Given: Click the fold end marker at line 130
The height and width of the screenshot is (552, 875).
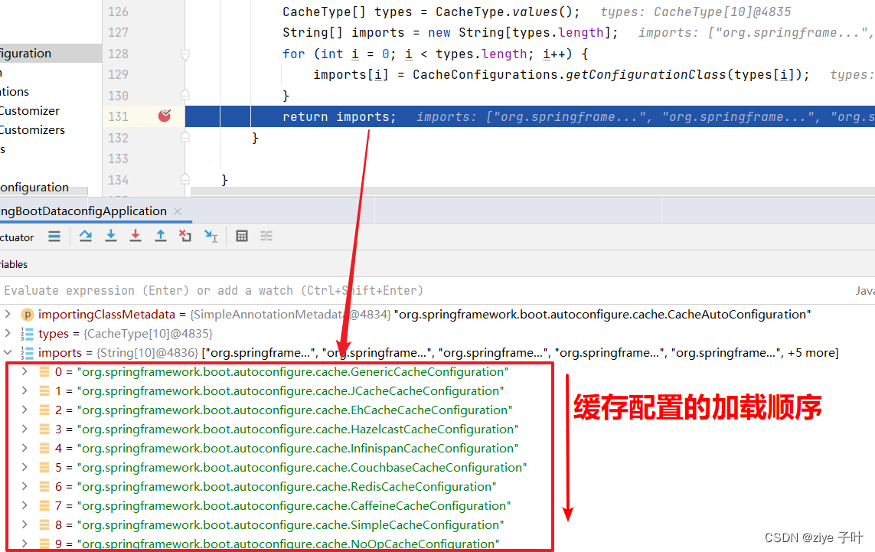Looking at the screenshot, I should point(185,95).
